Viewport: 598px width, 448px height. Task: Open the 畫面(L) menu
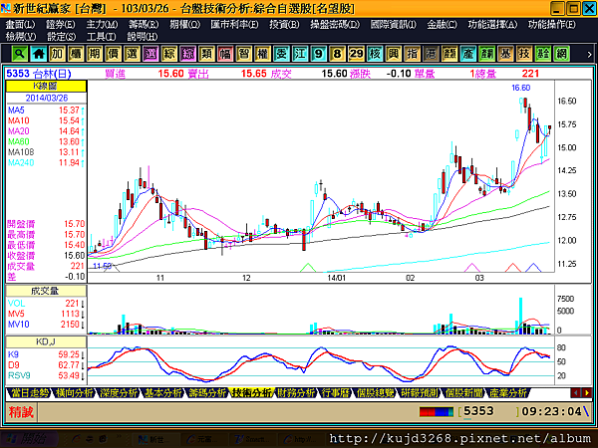tap(20, 24)
